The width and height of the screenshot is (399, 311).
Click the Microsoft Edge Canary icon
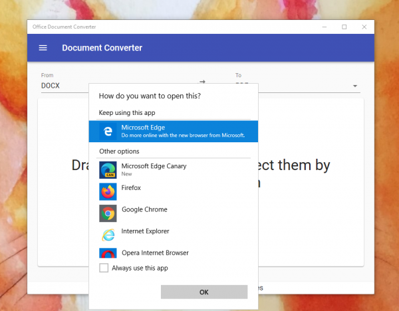(x=108, y=170)
